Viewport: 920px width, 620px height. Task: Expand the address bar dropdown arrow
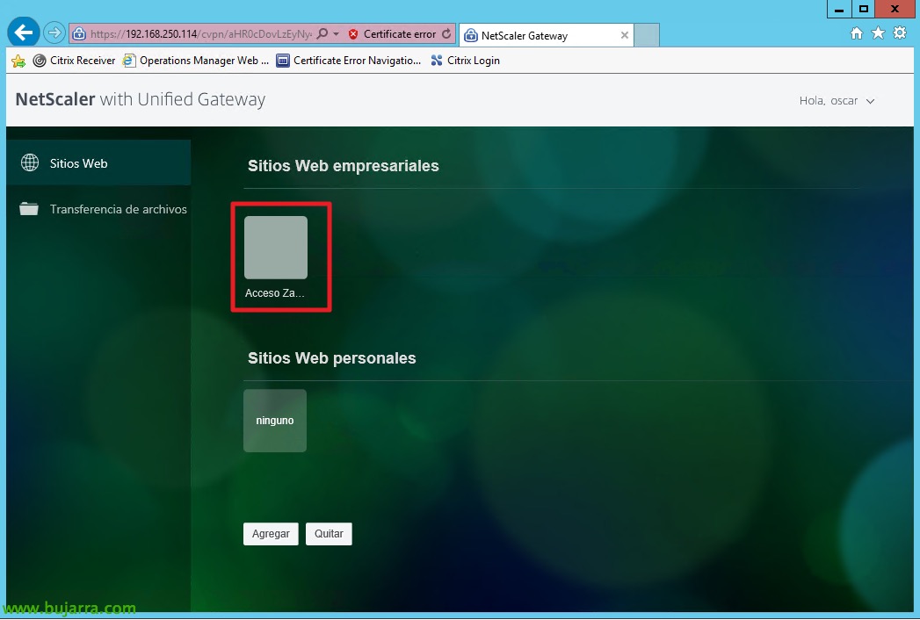click(337, 34)
